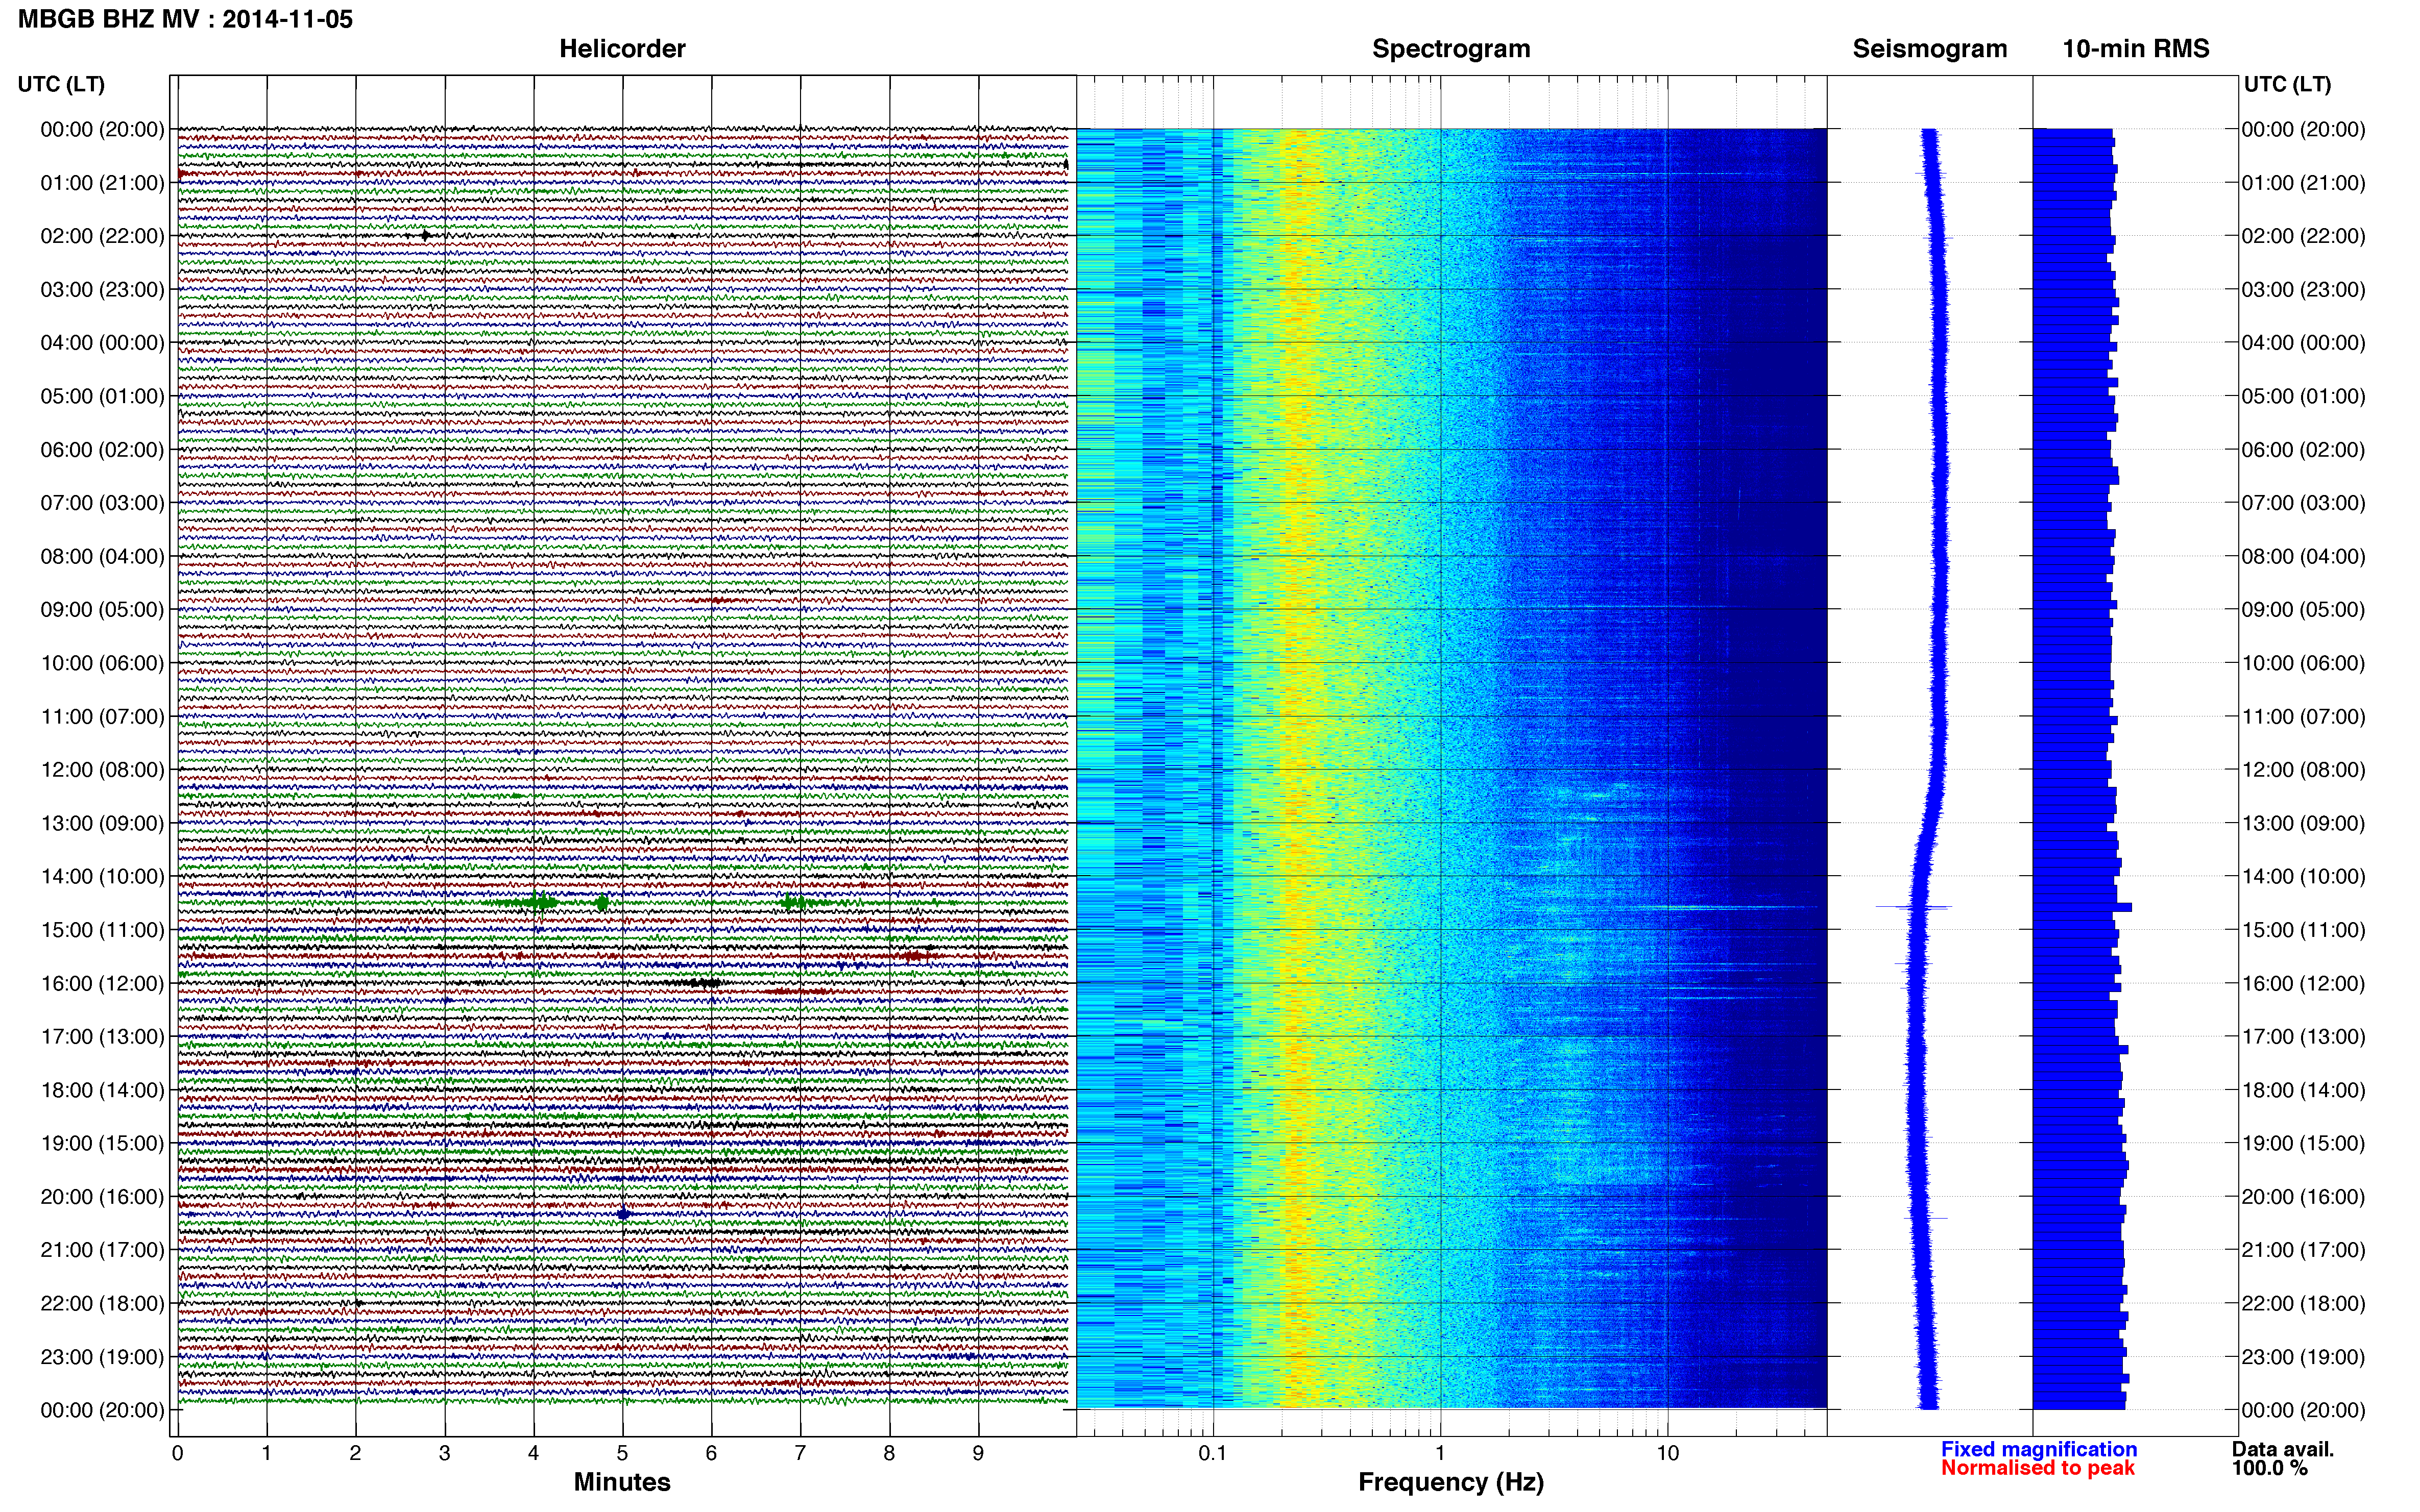Click left-axis time '04:00 (00:00)'
Screen dimensions: 2420x1512
pos(102,343)
